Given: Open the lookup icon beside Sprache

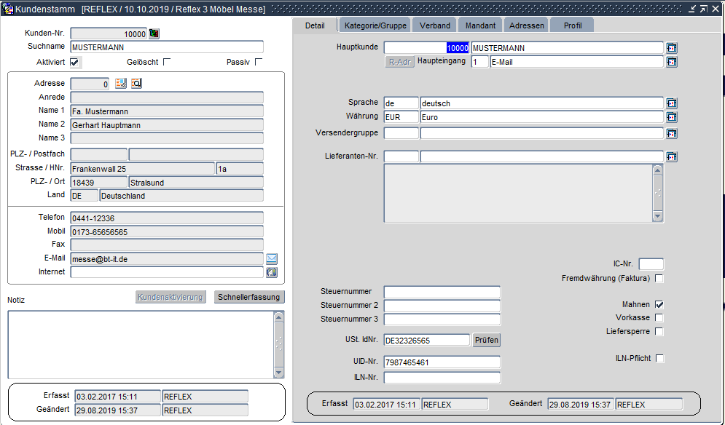Looking at the screenshot, I should point(672,103).
